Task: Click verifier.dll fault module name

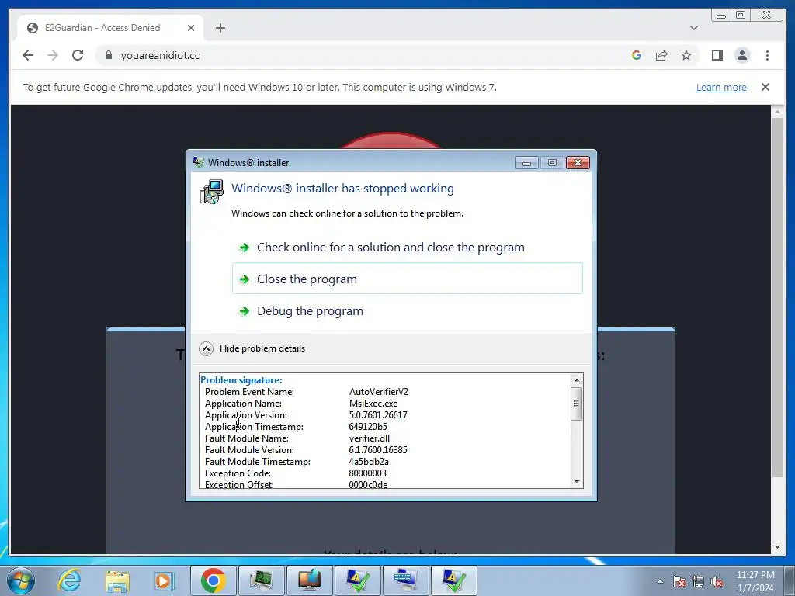Action: click(369, 438)
